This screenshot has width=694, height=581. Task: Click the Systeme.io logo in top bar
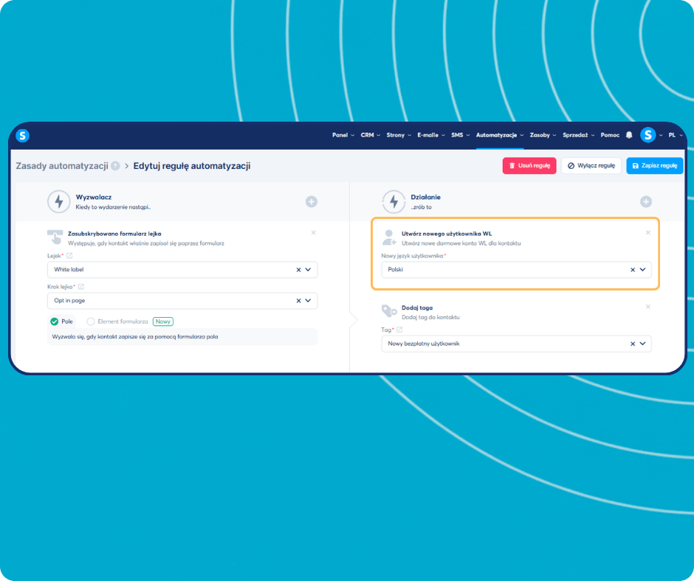(23, 136)
